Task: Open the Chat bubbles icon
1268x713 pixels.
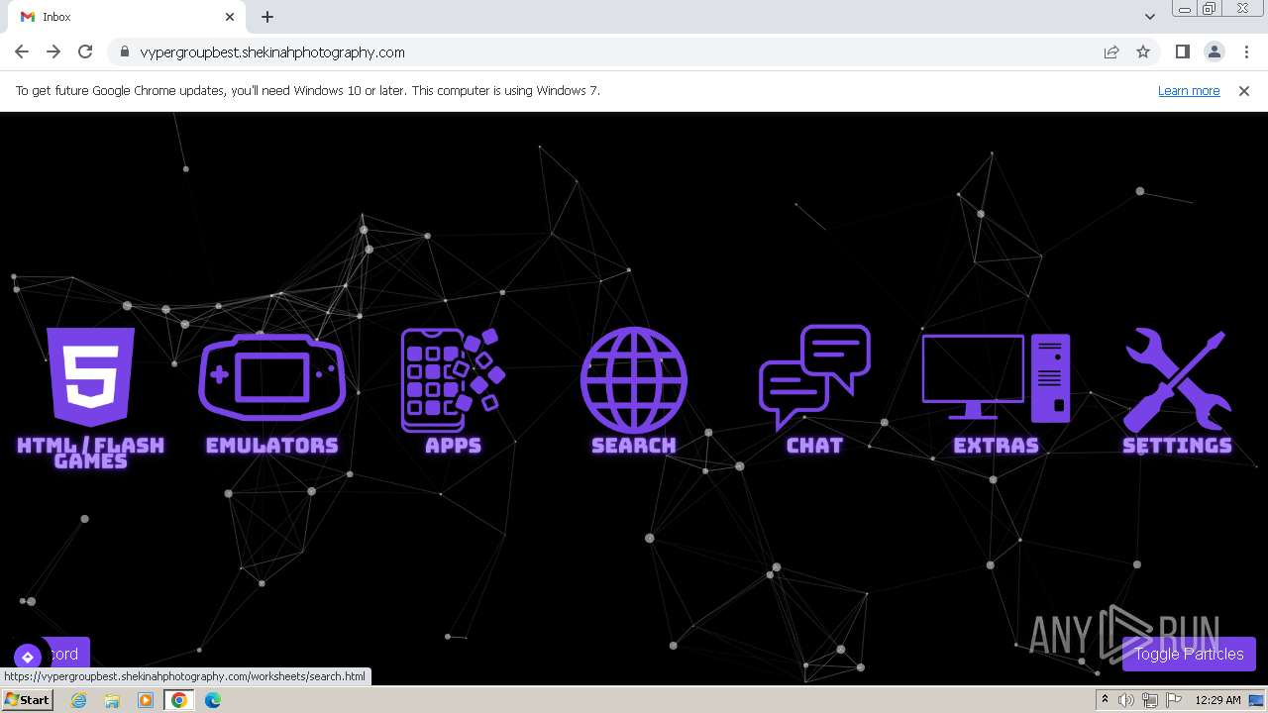Action: click(814, 377)
